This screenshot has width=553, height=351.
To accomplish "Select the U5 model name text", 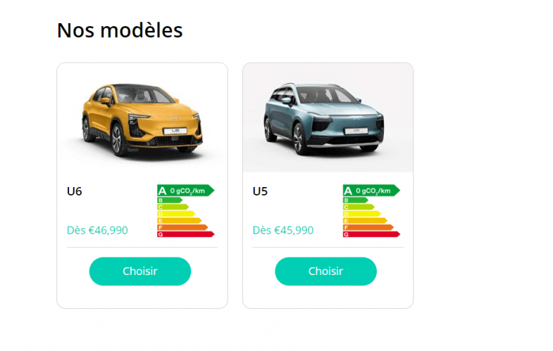I will point(260,191).
